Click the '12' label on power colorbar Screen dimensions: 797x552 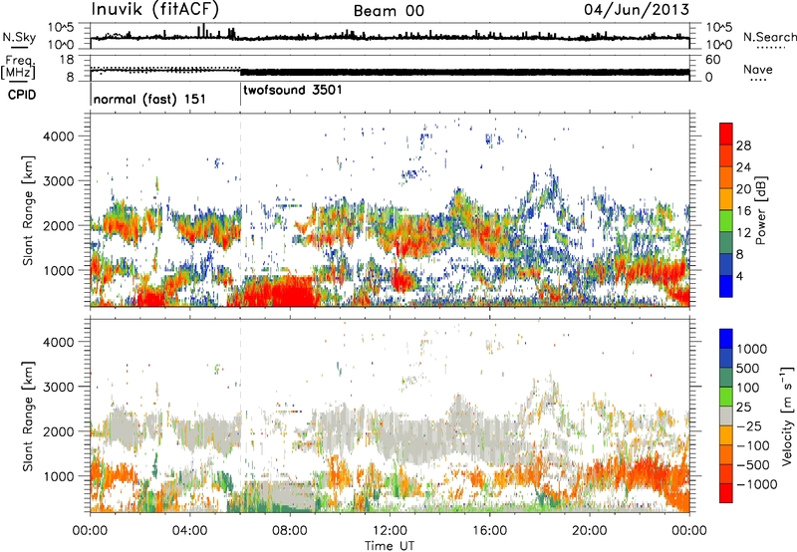743,233
